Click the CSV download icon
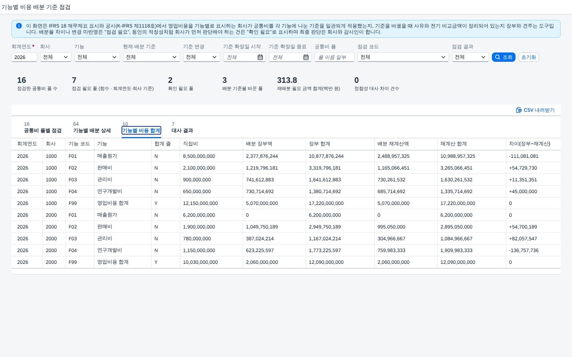This screenshot has width=572, height=357. [x=518, y=110]
